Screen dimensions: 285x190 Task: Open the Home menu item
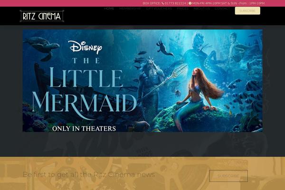coord(109,9)
